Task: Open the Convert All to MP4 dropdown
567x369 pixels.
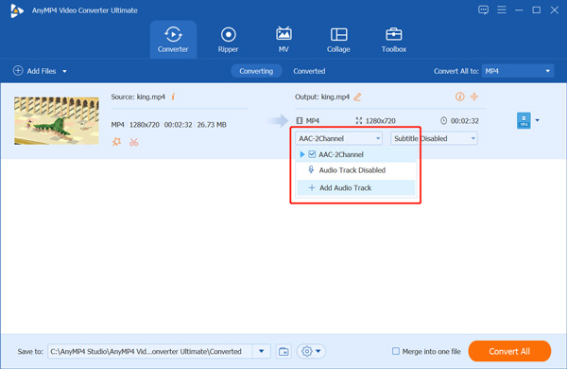Action: pos(518,71)
